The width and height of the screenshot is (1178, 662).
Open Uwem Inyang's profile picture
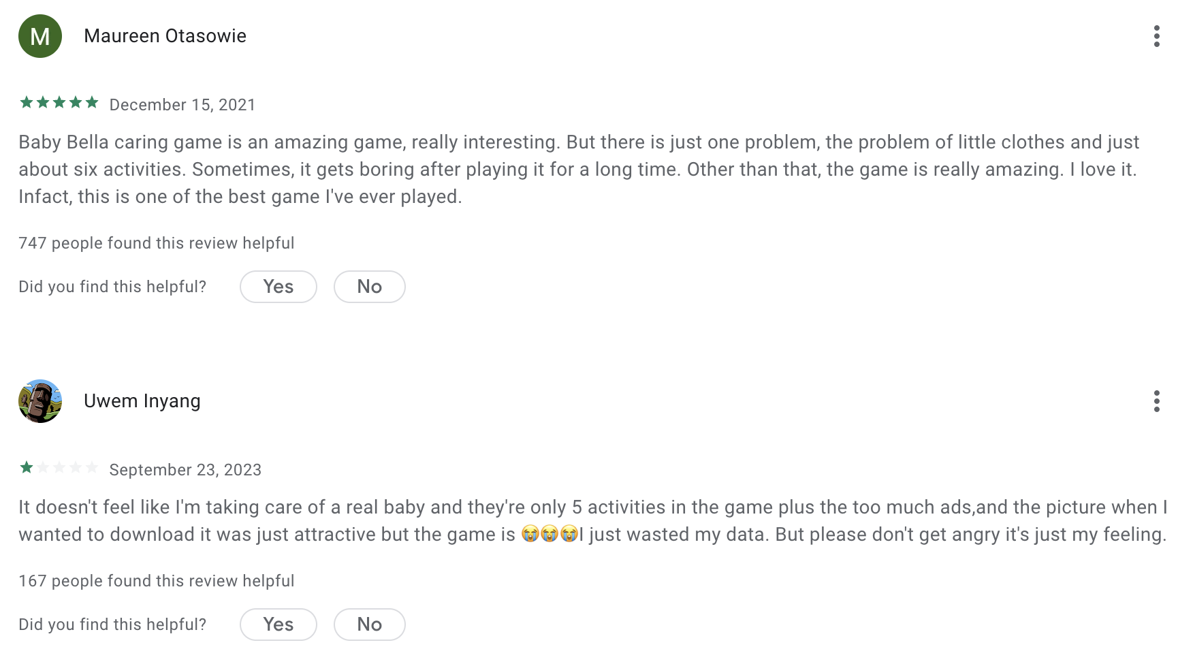pyautogui.click(x=40, y=401)
